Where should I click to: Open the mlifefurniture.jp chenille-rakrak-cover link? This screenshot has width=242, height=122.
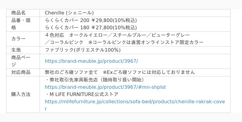[x=135, y=102]
